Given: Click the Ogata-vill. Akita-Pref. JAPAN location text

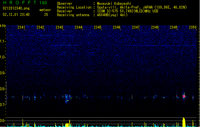Looking at the screenshot, I should coord(142,7).
